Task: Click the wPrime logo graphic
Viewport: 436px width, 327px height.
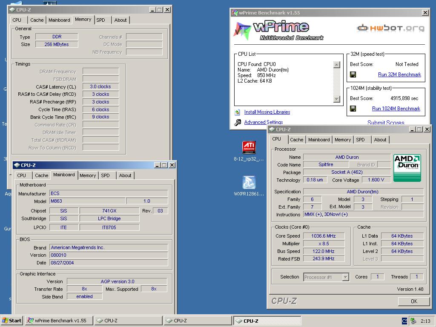Action: (278, 31)
